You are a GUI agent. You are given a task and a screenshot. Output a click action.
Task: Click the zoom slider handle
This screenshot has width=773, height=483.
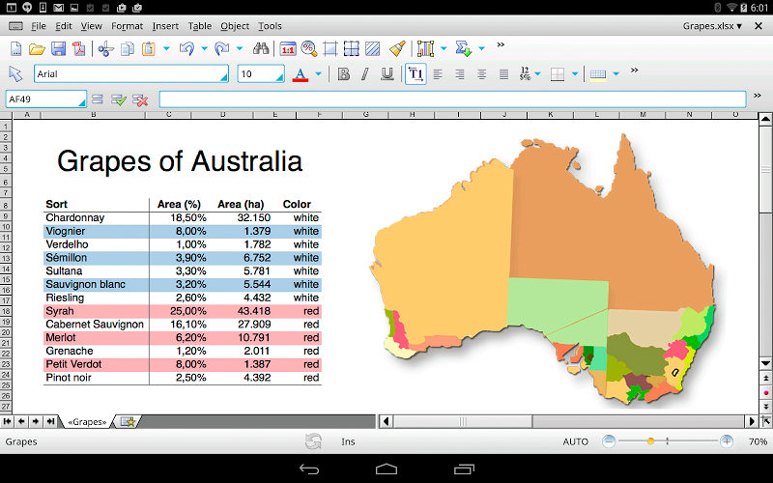click(x=650, y=441)
